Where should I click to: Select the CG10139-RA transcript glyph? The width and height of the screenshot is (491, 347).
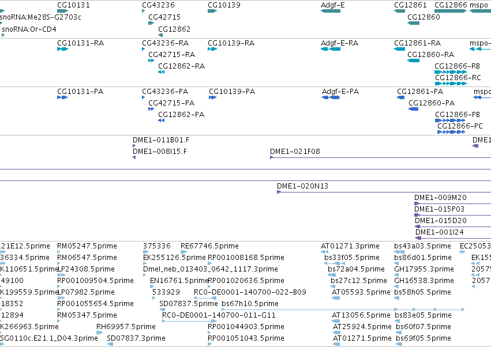[x=212, y=49]
